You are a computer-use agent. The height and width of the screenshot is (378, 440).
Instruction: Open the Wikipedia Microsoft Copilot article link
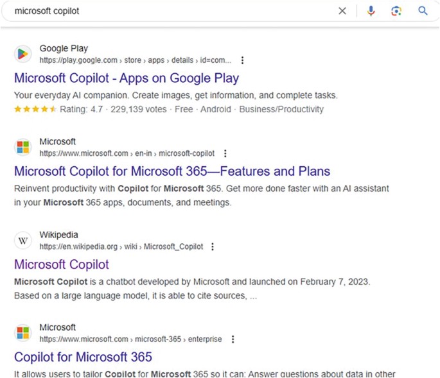tap(62, 264)
